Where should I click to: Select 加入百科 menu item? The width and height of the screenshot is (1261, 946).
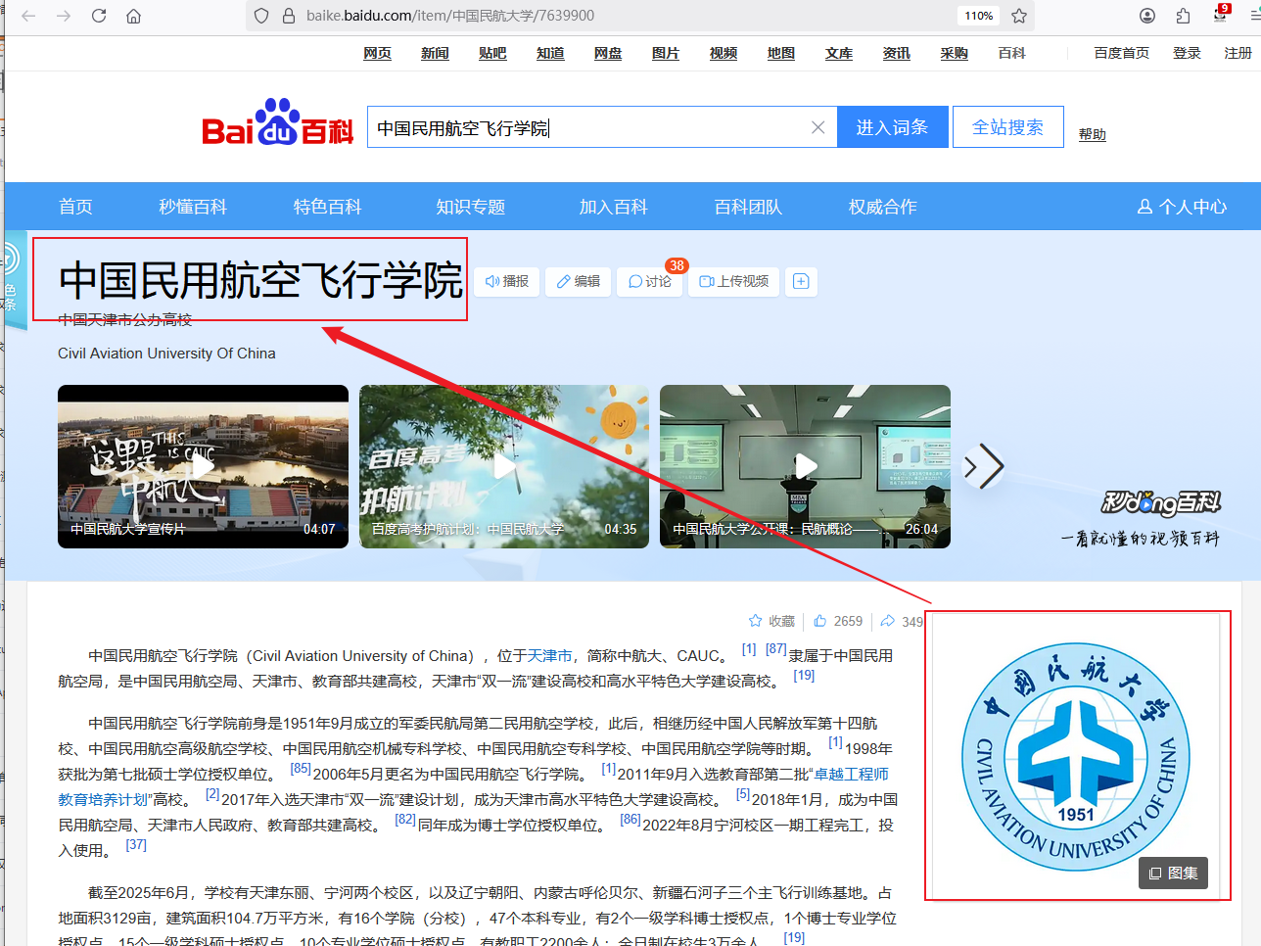tap(614, 207)
